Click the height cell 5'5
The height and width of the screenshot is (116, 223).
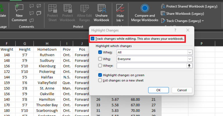pos(25,77)
